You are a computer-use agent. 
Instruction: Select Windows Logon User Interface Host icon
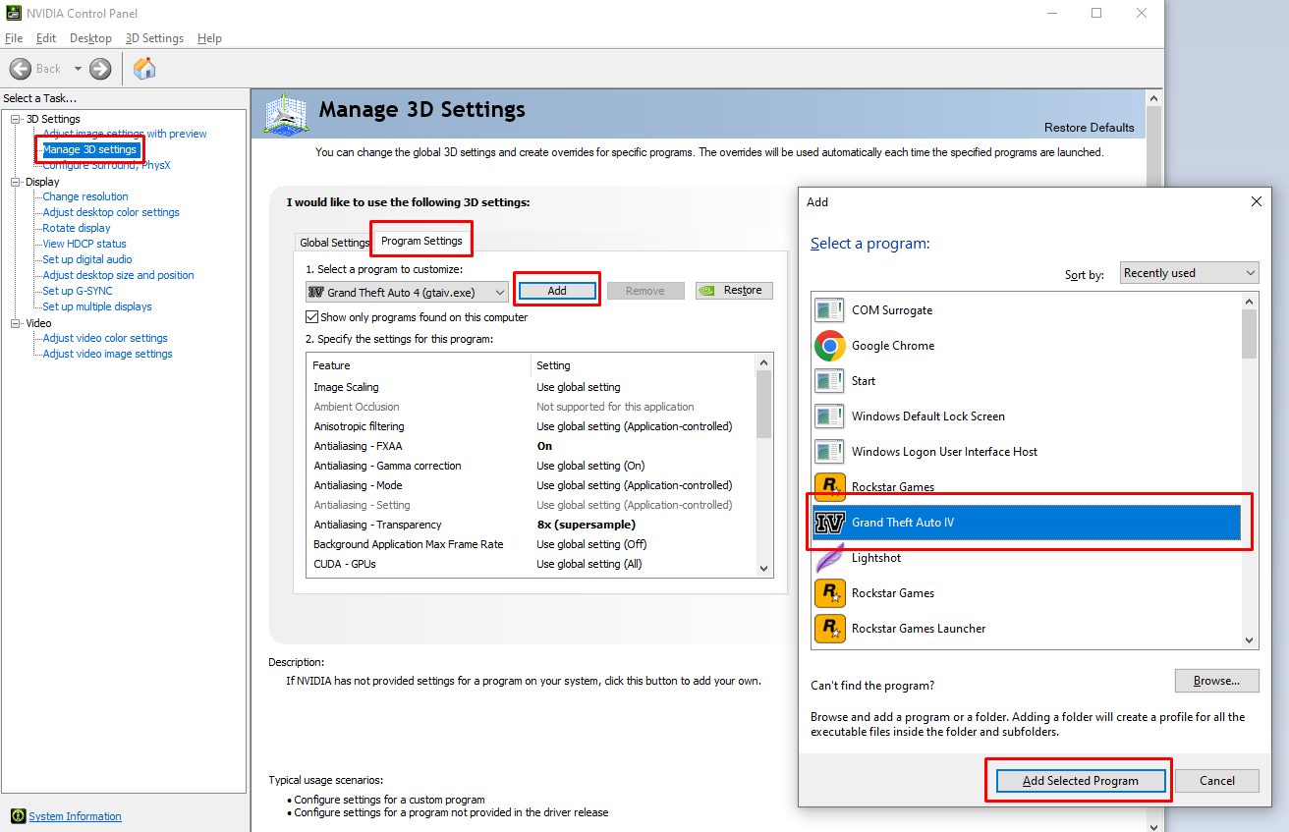829,452
